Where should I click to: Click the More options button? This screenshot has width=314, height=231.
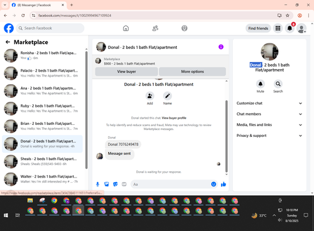click(192, 72)
